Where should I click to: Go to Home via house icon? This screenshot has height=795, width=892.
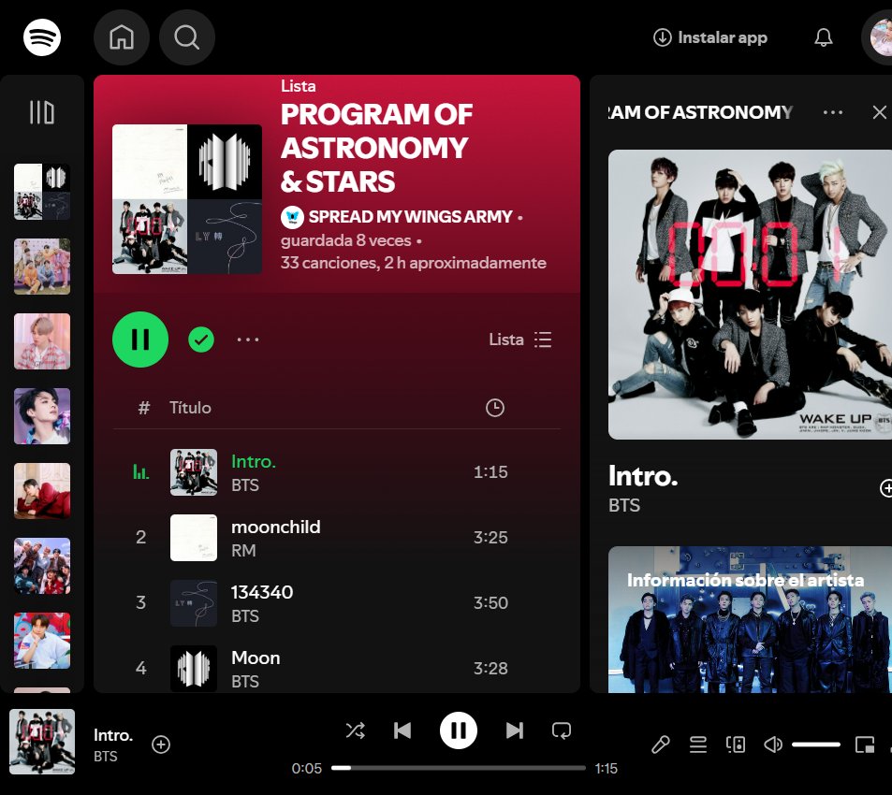(x=121, y=37)
